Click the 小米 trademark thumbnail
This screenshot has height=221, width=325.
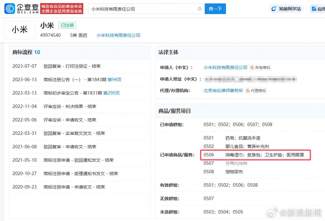click(x=20, y=30)
